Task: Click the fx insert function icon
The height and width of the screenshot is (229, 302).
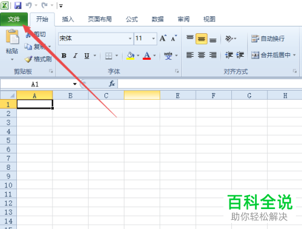Action: (112, 83)
